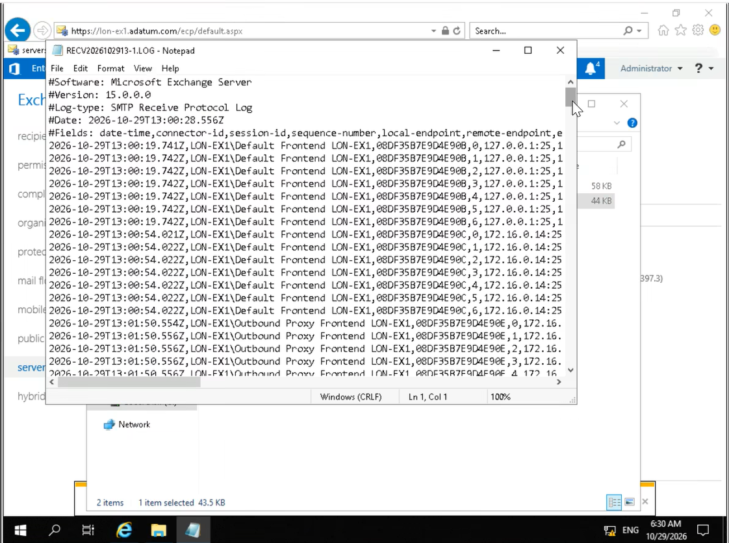Open the Windows Start menu
This screenshot has height=543, width=729.
(x=20, y=529)
